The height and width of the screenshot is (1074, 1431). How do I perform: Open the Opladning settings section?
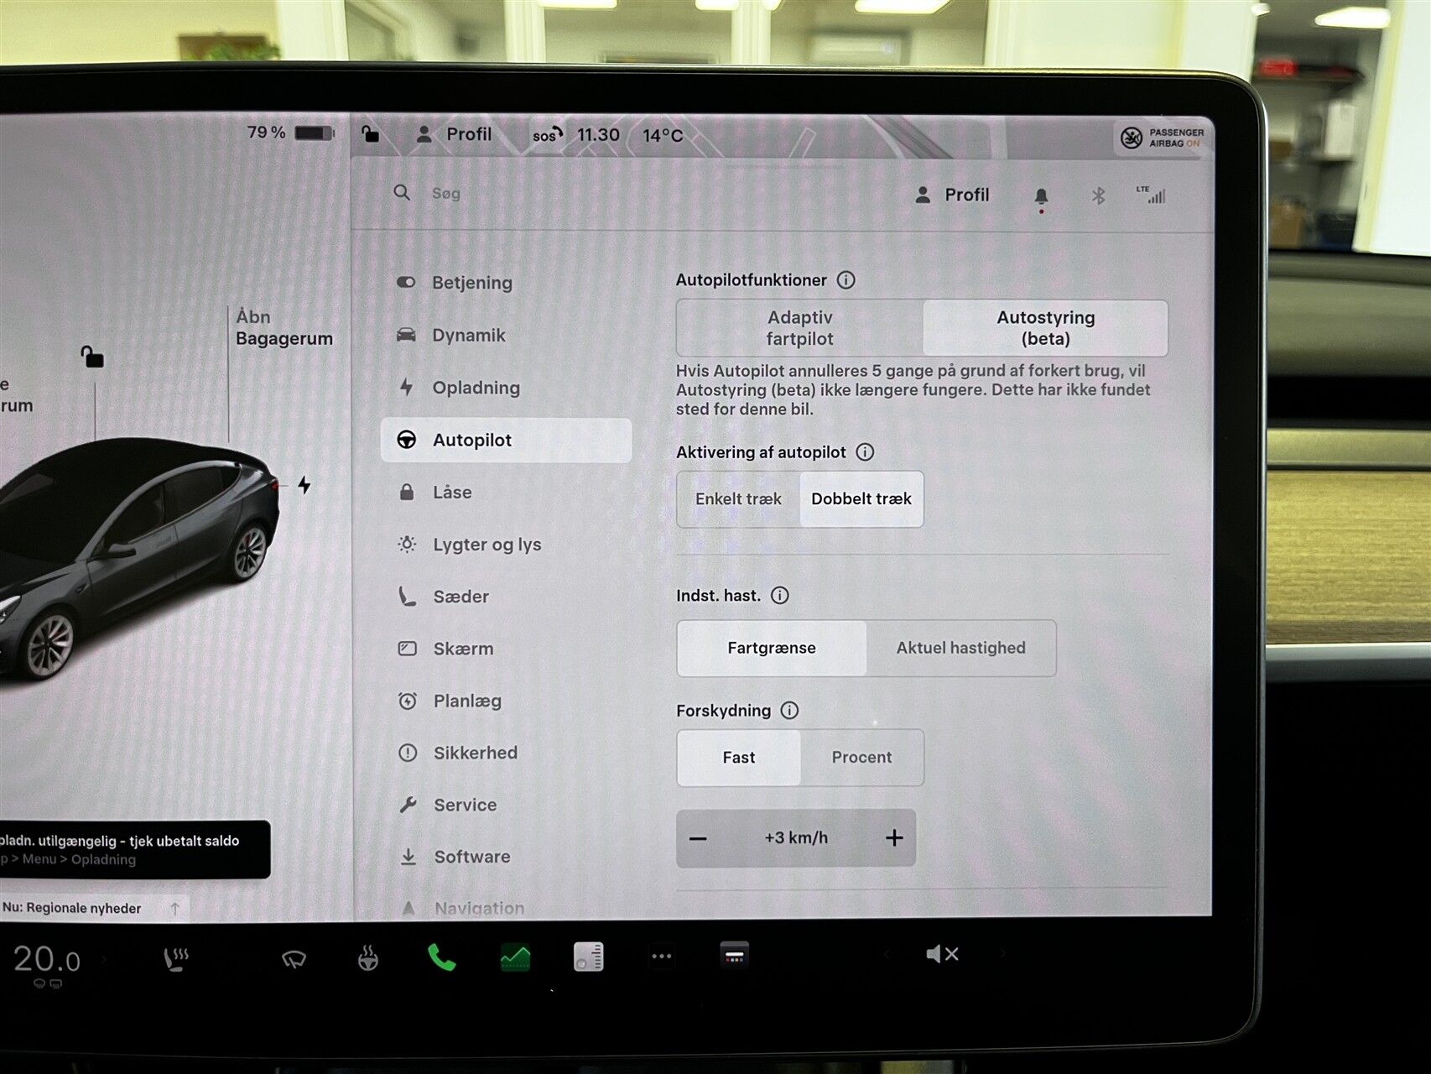coord(474,388)
